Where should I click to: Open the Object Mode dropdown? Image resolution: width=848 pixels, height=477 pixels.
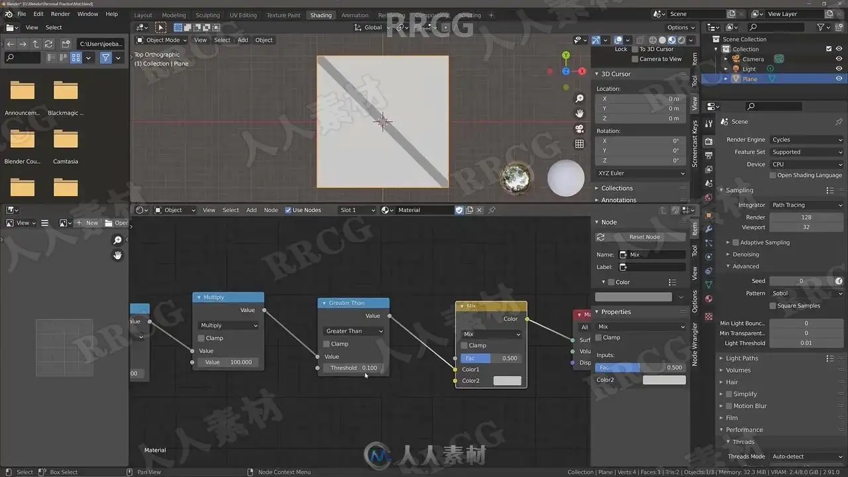pyautogui.click(x=162, y=40)
